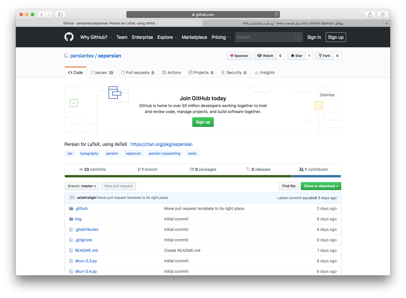Expand the Pricing menu
The width and height of the screenshot is (406, 298).
(x=221, y=37)
